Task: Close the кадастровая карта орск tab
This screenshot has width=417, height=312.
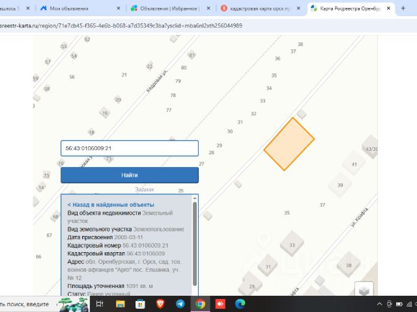Action: tap(298, 8)
